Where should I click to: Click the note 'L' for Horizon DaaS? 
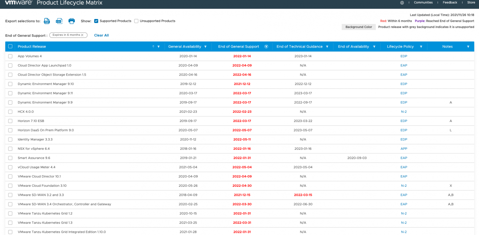point(451,130)
